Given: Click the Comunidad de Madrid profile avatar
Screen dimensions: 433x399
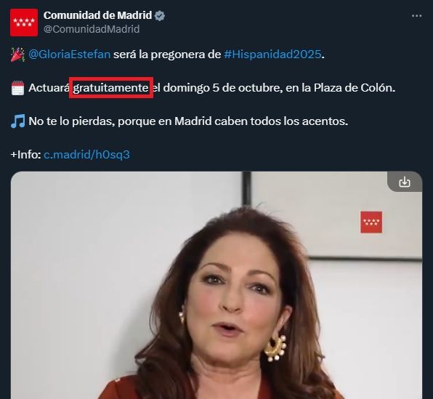Looking at the screenshot, I should [x=24, y=23].
